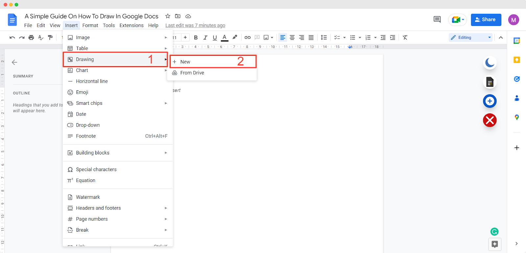Decrease indent of the paragraph

(x=383, y=37)
